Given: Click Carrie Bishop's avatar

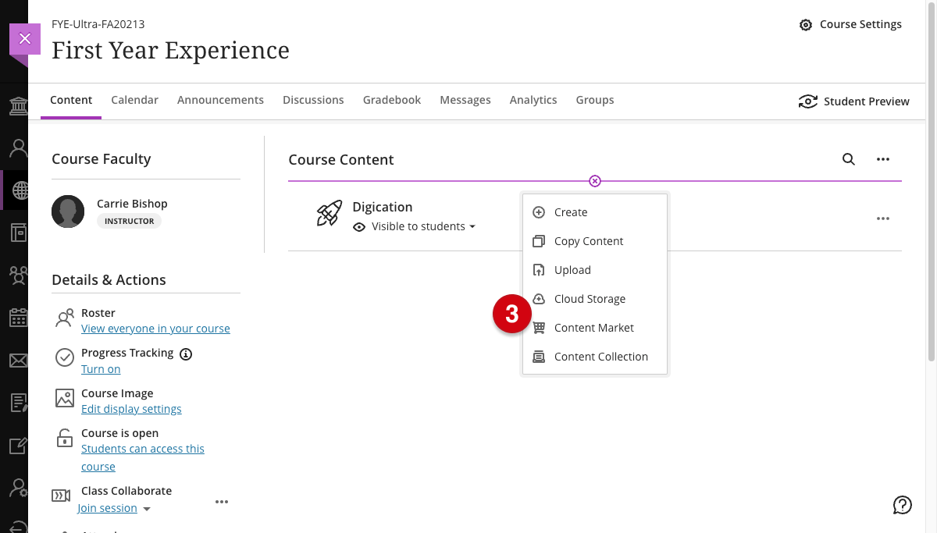Looking at the screenshot, I should 68,211.
